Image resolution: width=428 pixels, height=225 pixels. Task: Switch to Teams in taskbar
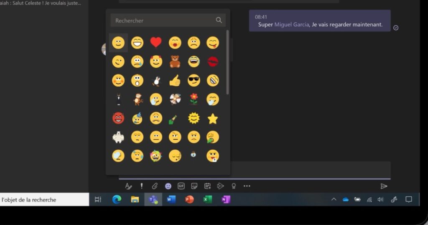(x=153, y=199)
